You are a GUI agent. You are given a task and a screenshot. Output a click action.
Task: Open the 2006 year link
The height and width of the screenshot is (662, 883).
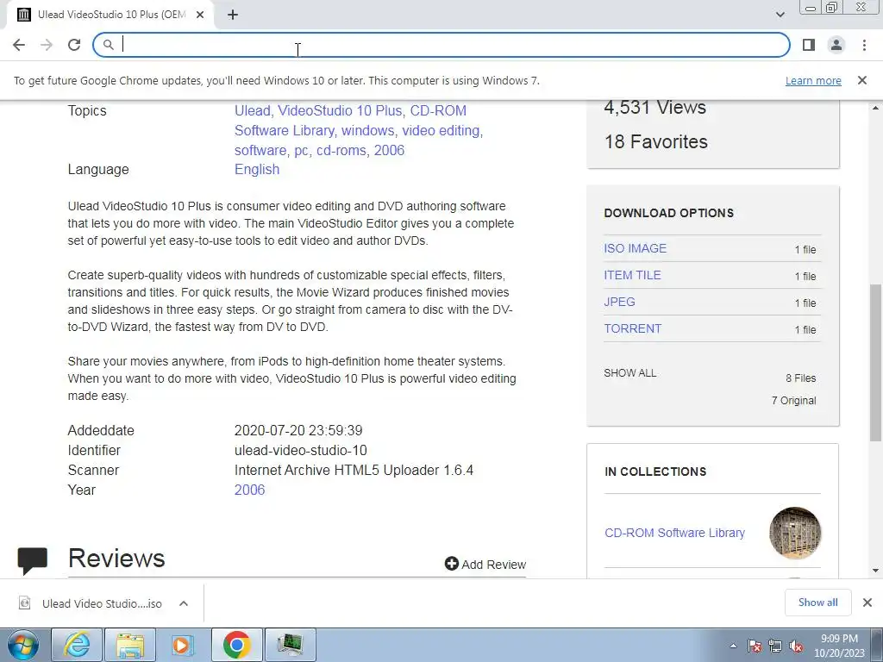(x=249, y=490)
